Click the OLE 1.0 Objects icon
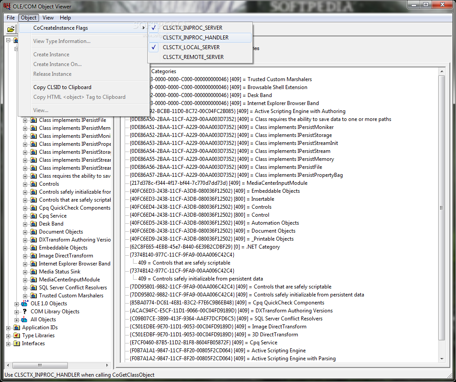This screenshot has width=456, height=382. pos(25,303)
